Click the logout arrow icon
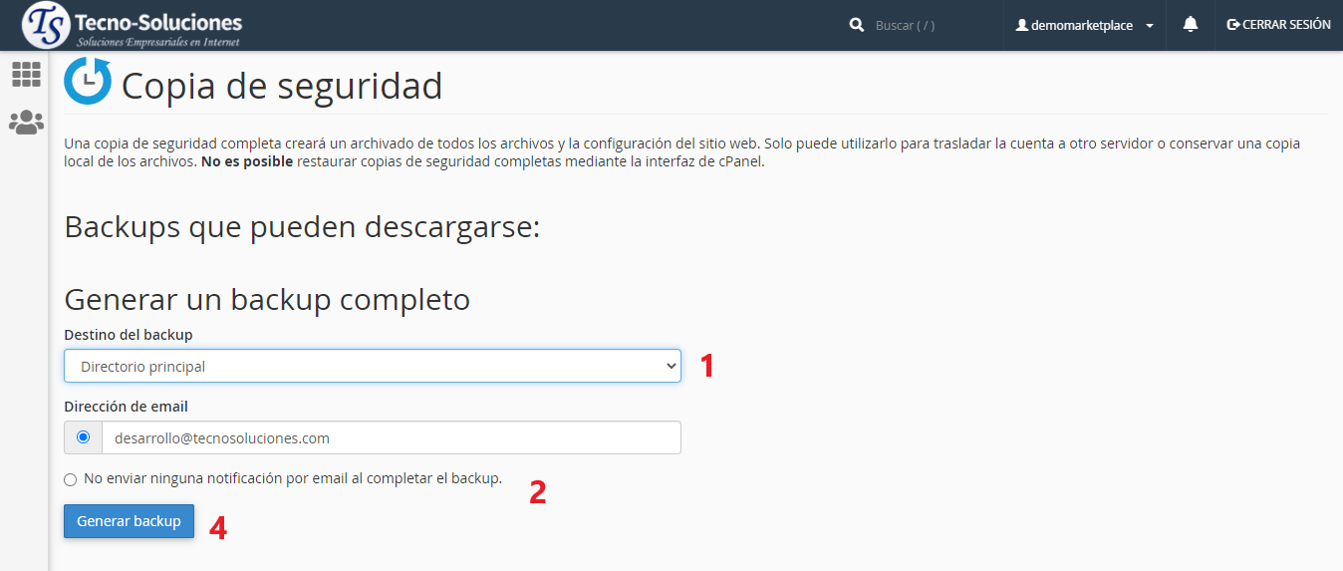This screenshot has width=1343, height=571. (1233, 25)
